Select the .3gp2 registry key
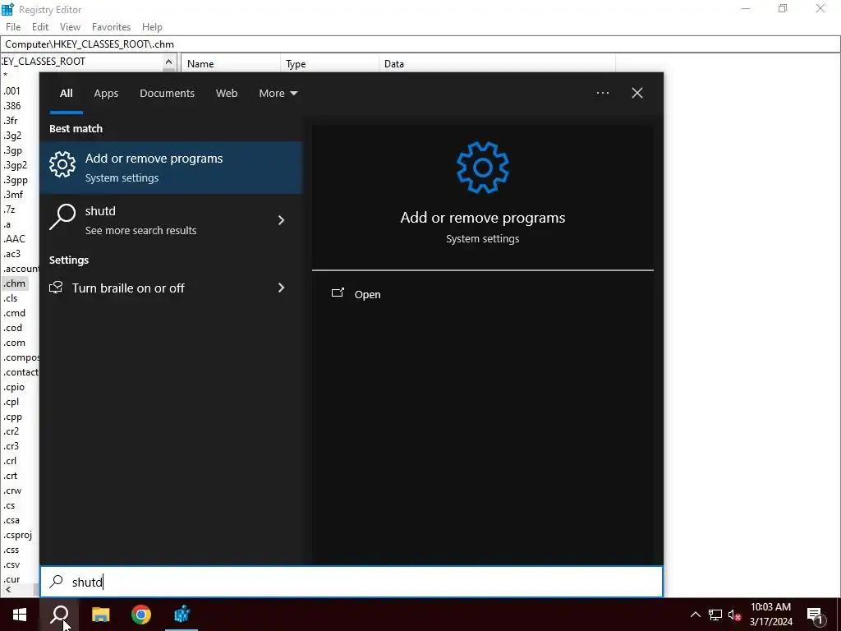Screen dimensions: 841x631 (x=15, y=164)
